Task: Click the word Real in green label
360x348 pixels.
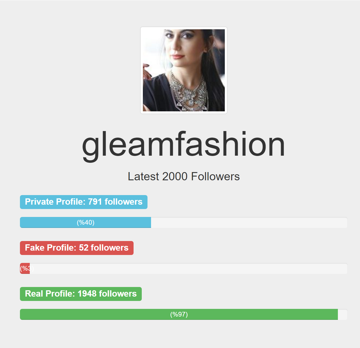Action: (x=34, y=294)
